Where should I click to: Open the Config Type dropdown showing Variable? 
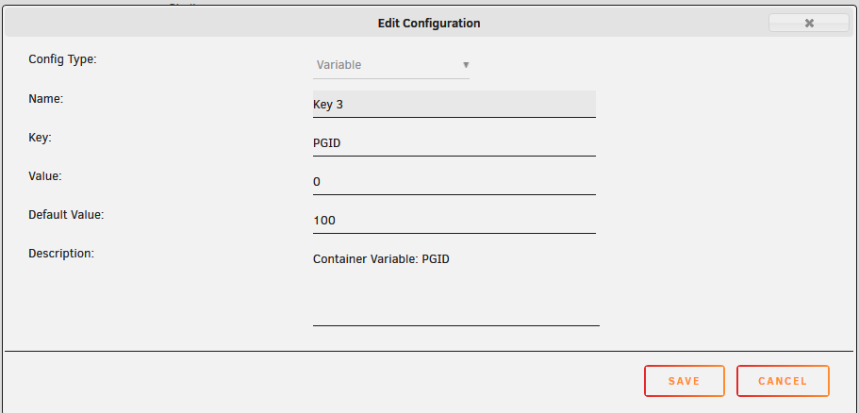point(391,65)
